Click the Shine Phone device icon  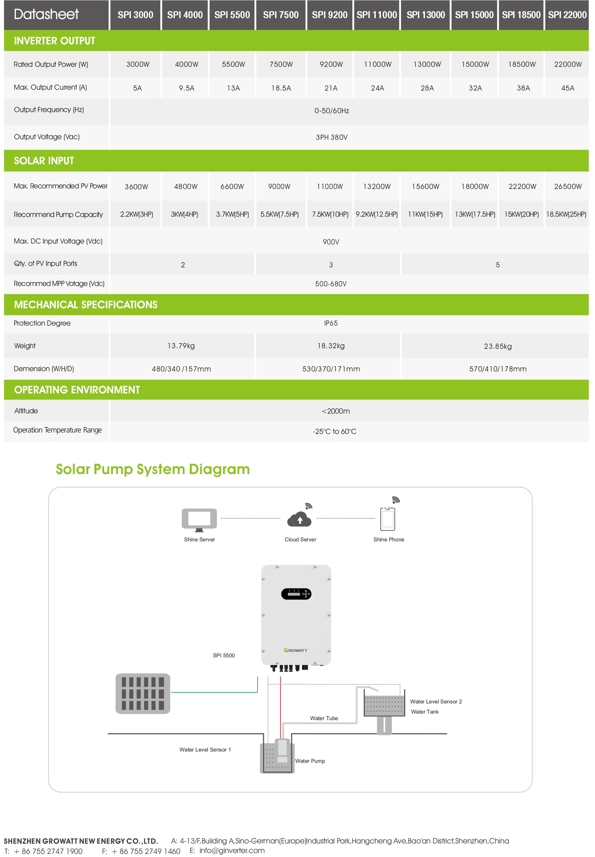coord(387,519)
